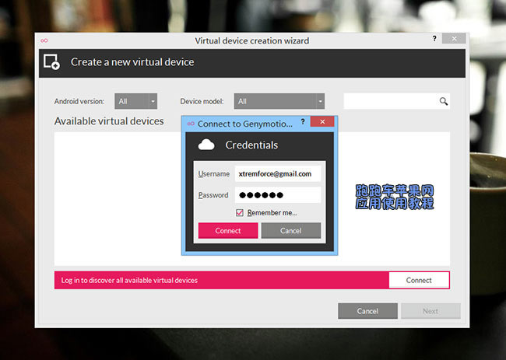Click the Genymotion logo in wizard title bar
Viewport: 506px width, 360px height.
[x=44, y=40]
